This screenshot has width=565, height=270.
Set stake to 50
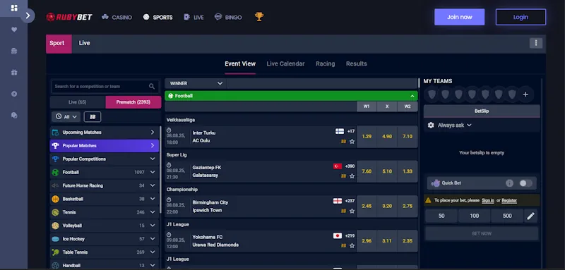[441, 216]
